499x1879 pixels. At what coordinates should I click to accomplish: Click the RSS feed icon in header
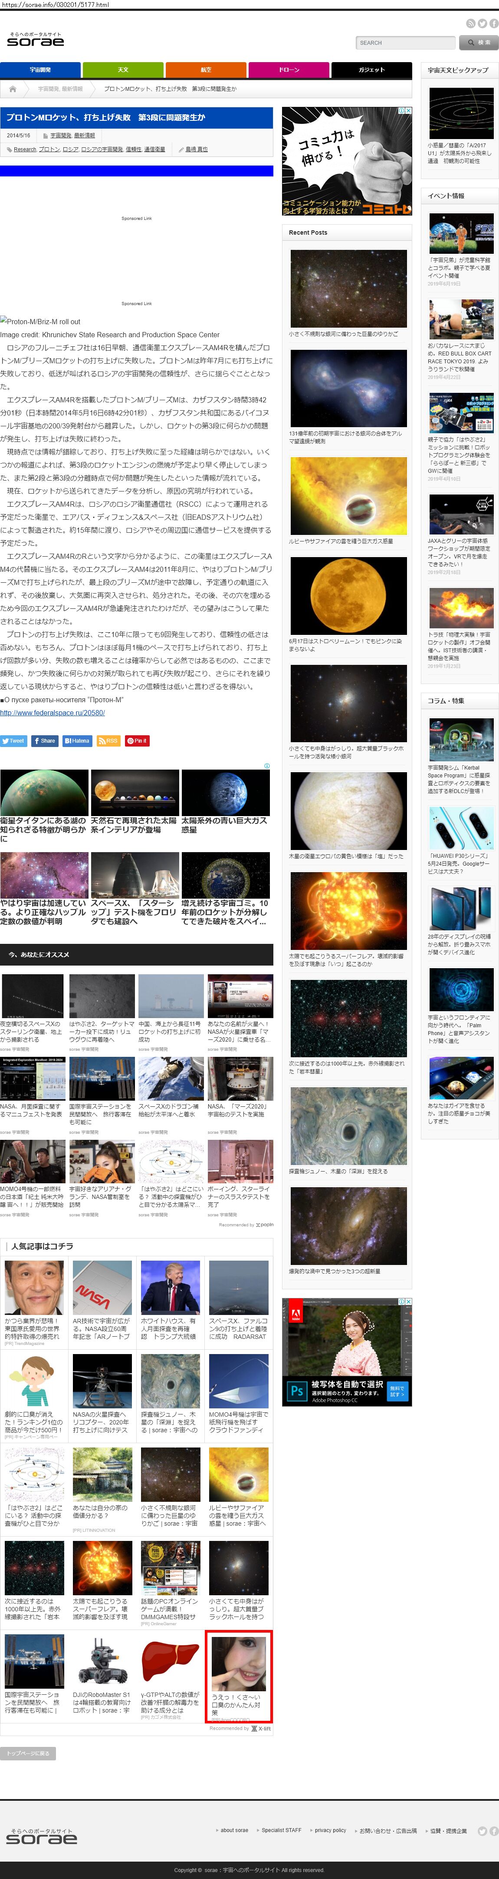coord(471,23)
